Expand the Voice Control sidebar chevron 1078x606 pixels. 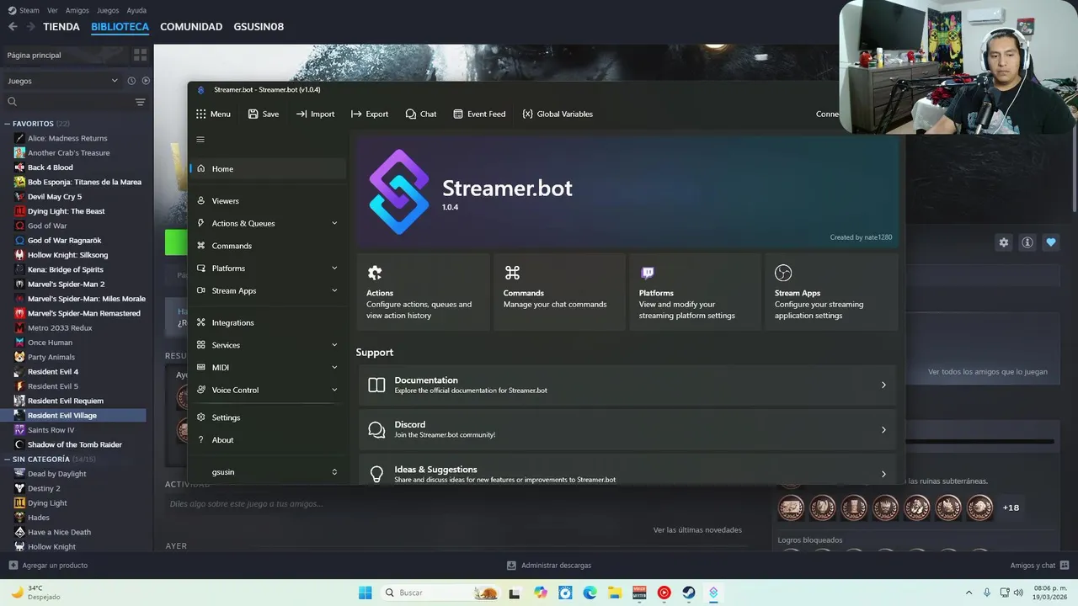click(x=334, y=390)
